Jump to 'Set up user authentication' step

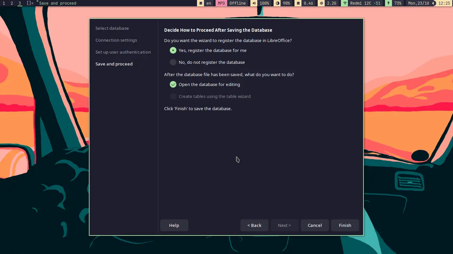tap(123, 52)
